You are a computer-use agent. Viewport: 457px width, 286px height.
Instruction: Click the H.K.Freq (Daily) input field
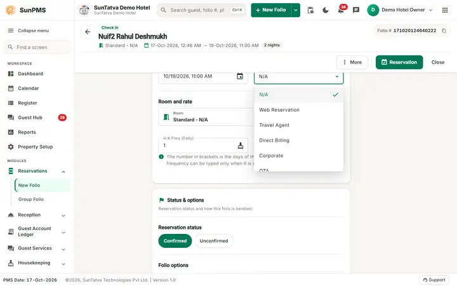pyautogui.click(x=203, y=146)
